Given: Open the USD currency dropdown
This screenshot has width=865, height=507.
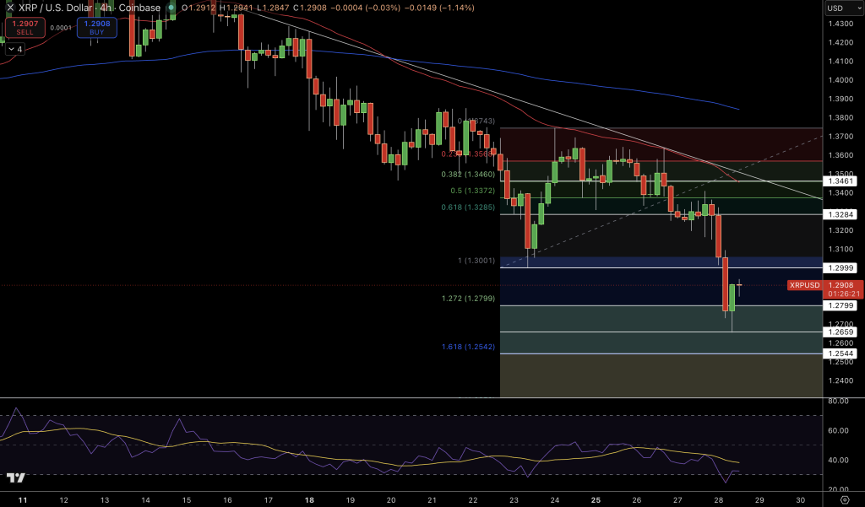Looking at the screenshot, I should point(844,8).
